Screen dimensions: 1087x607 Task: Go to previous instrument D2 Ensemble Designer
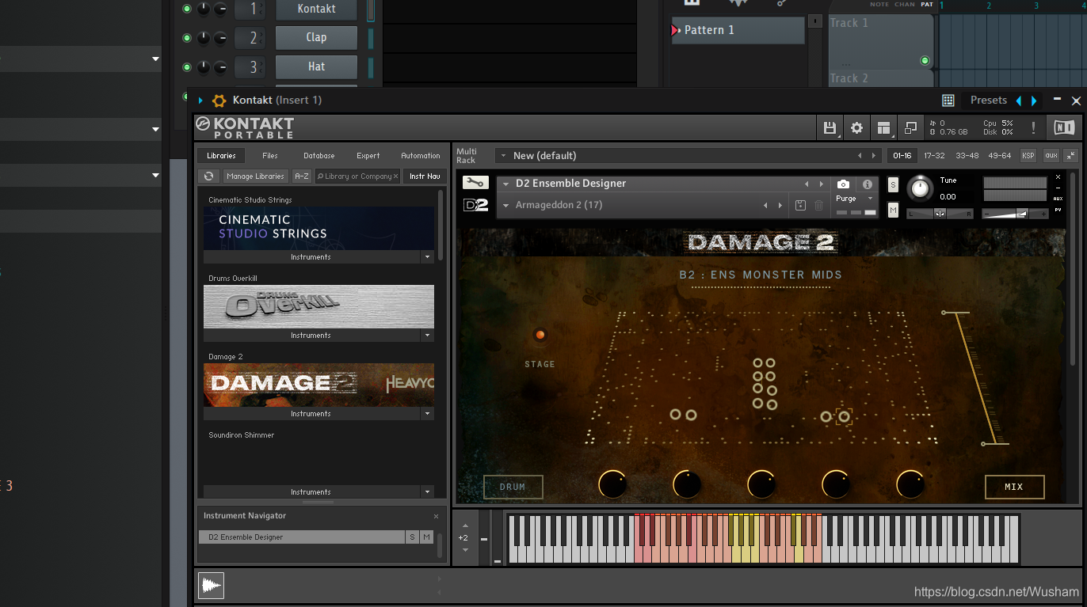pyautogui.click(x=807, y=184)
